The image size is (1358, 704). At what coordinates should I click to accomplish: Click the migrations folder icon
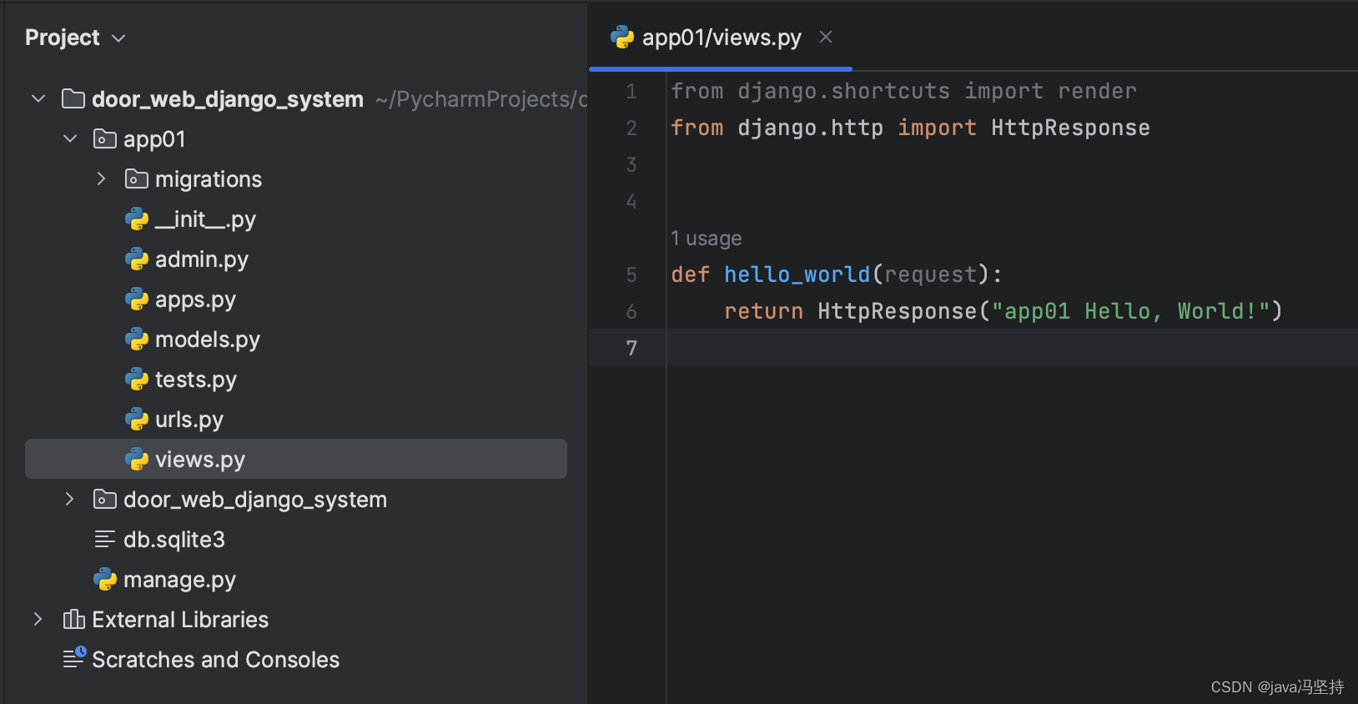pos(136,179)
